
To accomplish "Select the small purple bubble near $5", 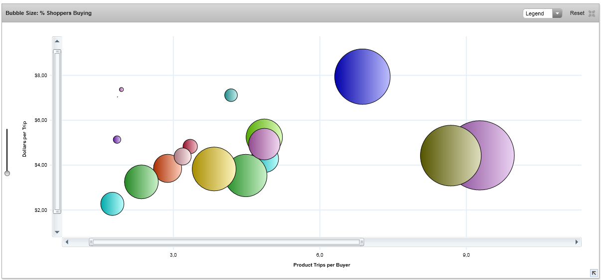I will point(117,140).
